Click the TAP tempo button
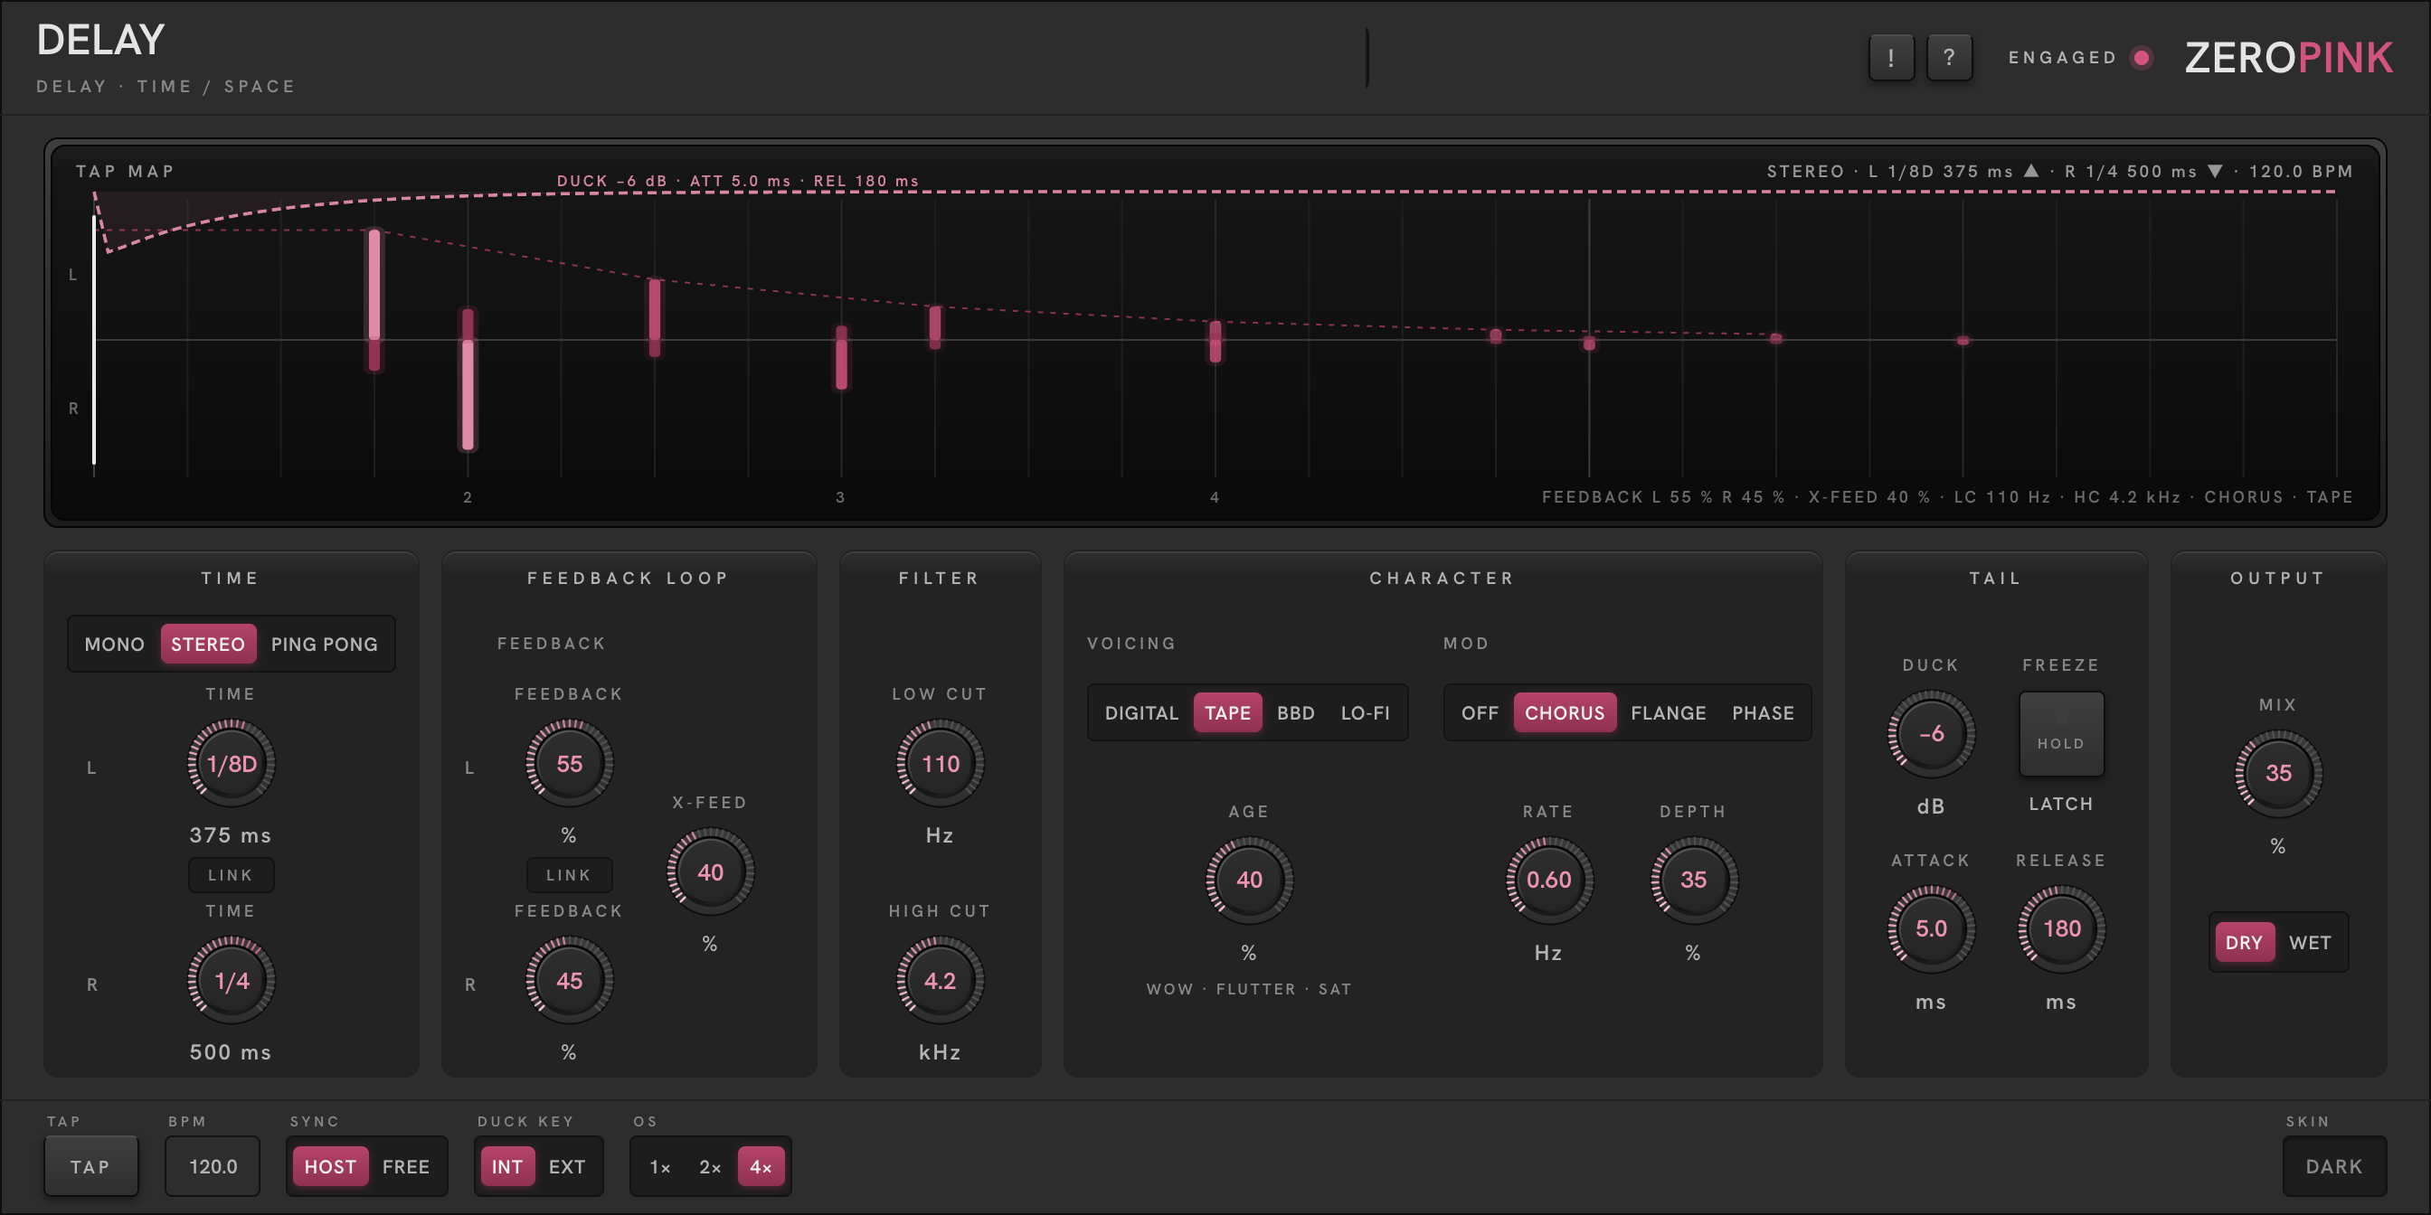This screenshot has height=1215, width=2431. click(90, 1167)
